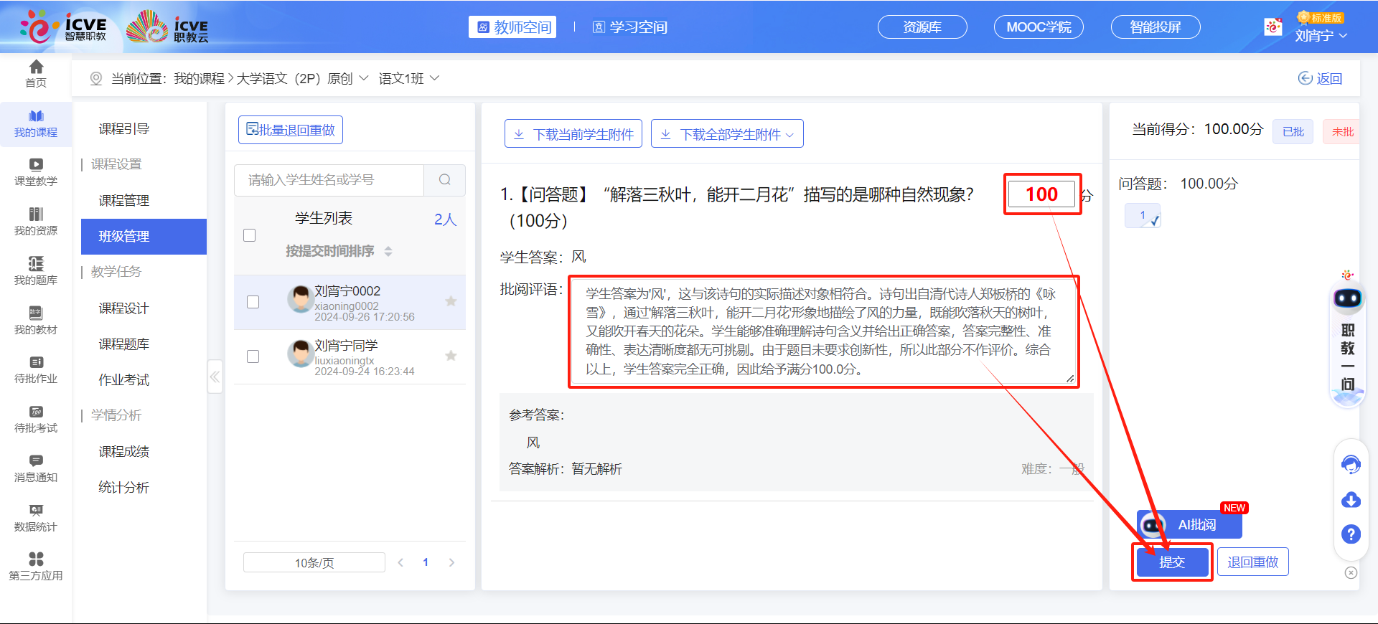Click the cloud download icon on right
This screenshot has width=1378, height=624.
click(1351, 500)
